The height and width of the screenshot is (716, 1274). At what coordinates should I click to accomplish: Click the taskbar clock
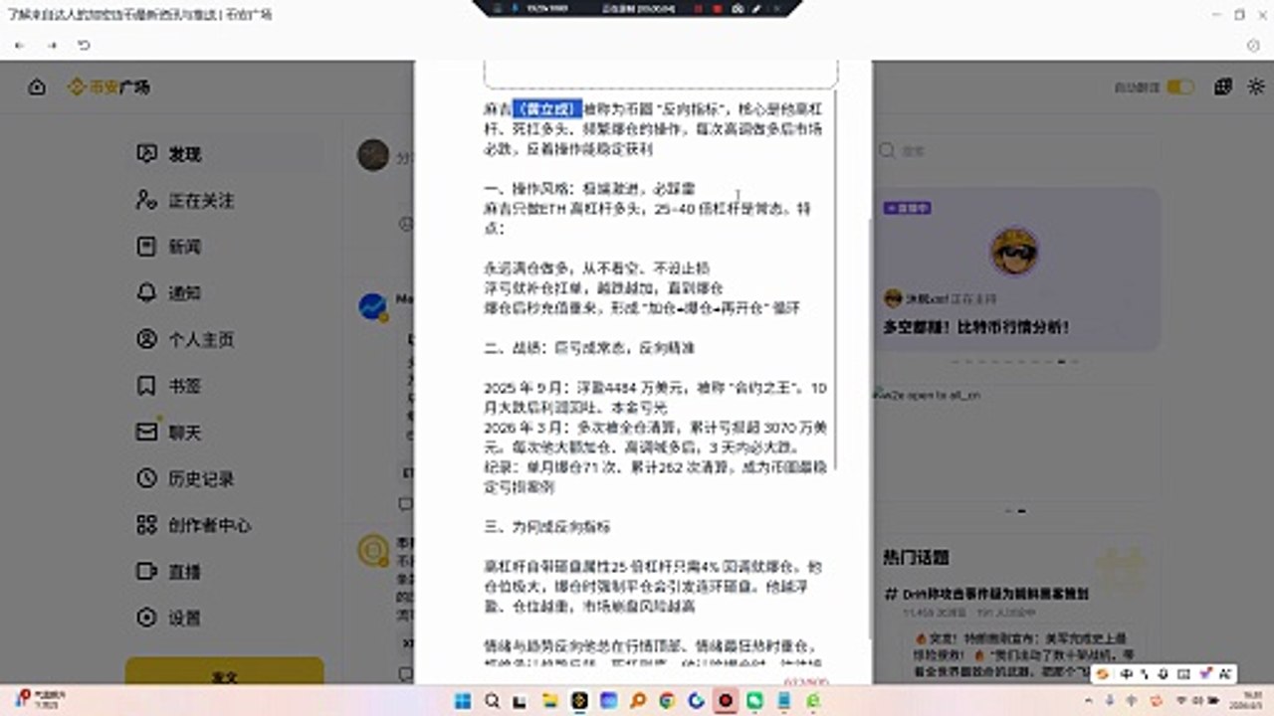(1247, 700)
